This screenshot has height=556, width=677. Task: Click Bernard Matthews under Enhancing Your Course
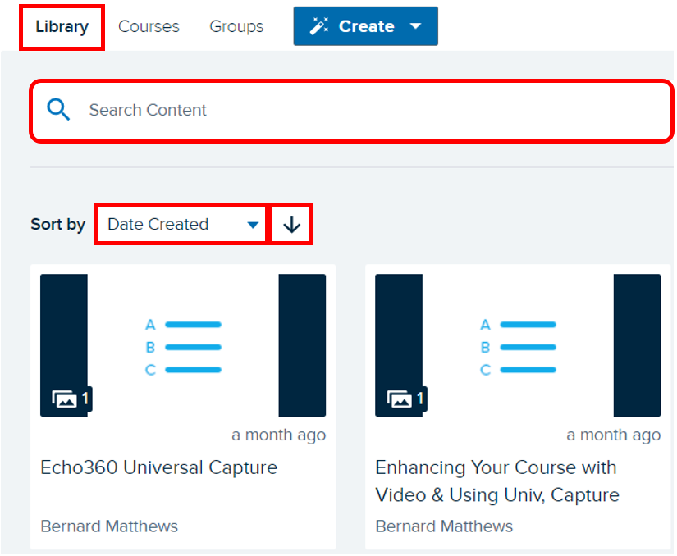[x=444, y=526]
